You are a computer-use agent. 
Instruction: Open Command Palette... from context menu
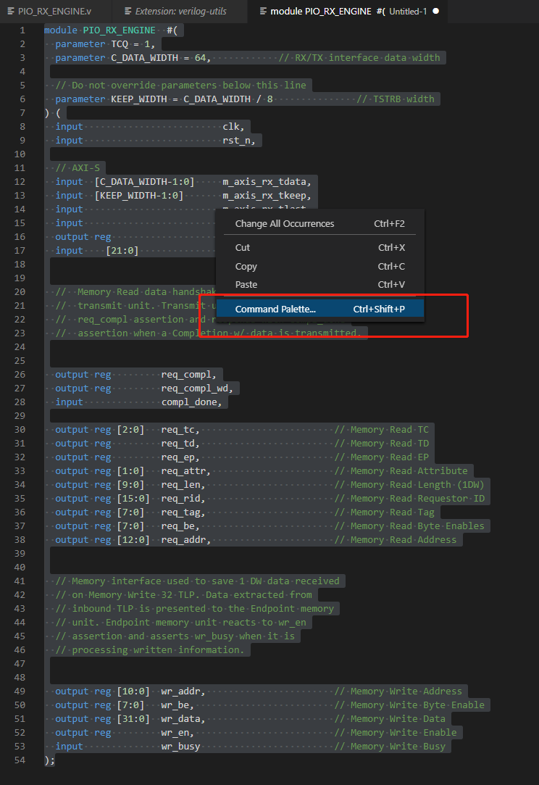(x=319, y=309)
